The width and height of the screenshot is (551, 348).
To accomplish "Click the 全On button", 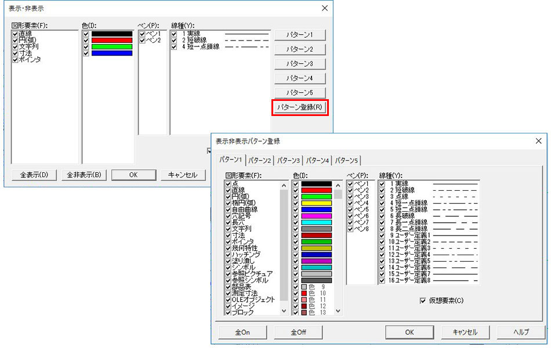I will click(242, 332).
